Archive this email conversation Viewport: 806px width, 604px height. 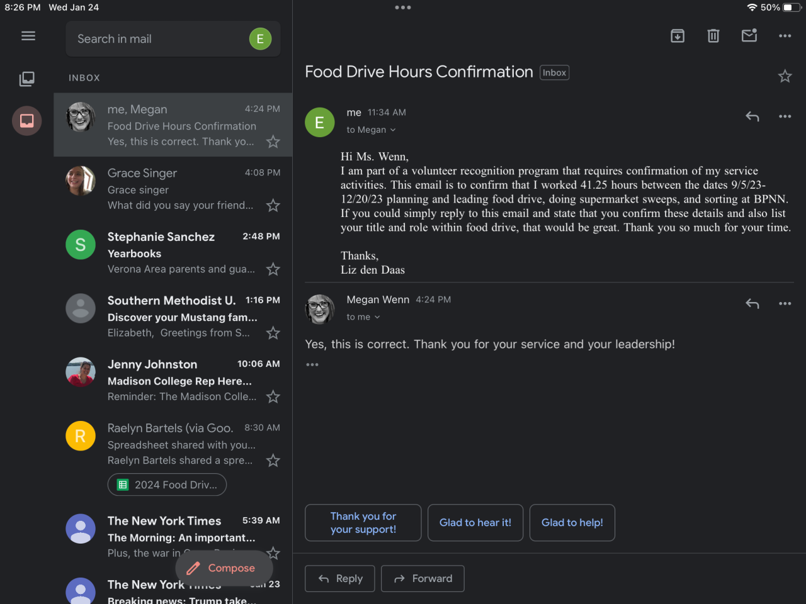pos(678,36)
